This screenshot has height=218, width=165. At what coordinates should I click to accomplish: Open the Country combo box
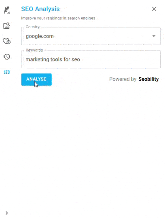coord(91,36)
